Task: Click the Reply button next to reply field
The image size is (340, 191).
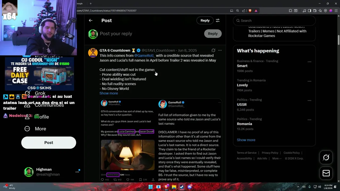Action: pyautogui.click(x=213, y=34)
